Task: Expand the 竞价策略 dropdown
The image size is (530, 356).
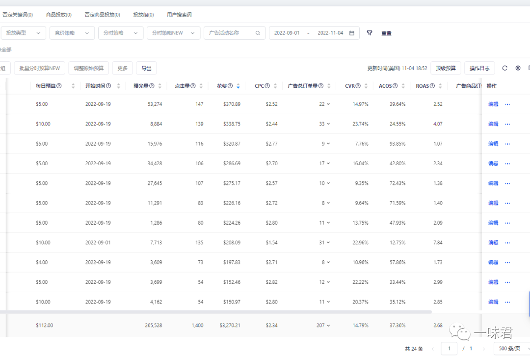Action: [72, 33]
